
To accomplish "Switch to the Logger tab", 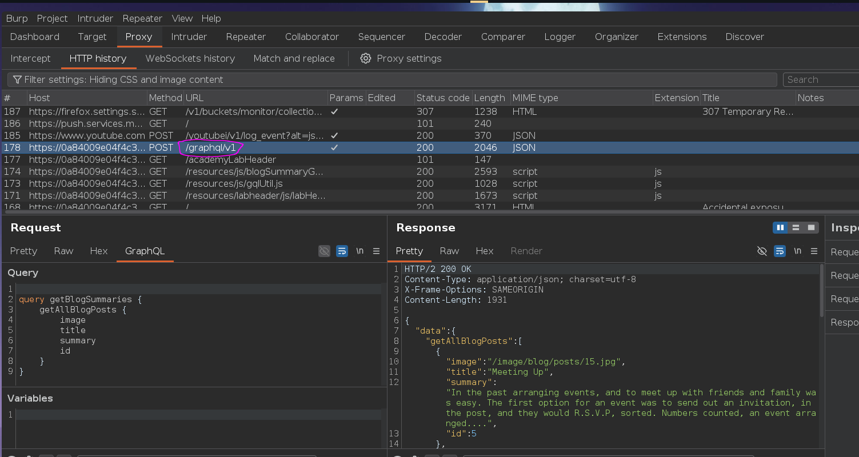I will pos(560,37).
